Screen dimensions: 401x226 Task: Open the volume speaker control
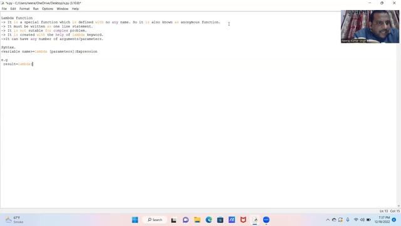(362, 220)
